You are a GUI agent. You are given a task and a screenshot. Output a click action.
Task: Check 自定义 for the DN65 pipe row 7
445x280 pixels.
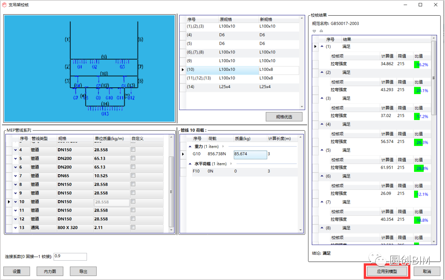point(132,176)
